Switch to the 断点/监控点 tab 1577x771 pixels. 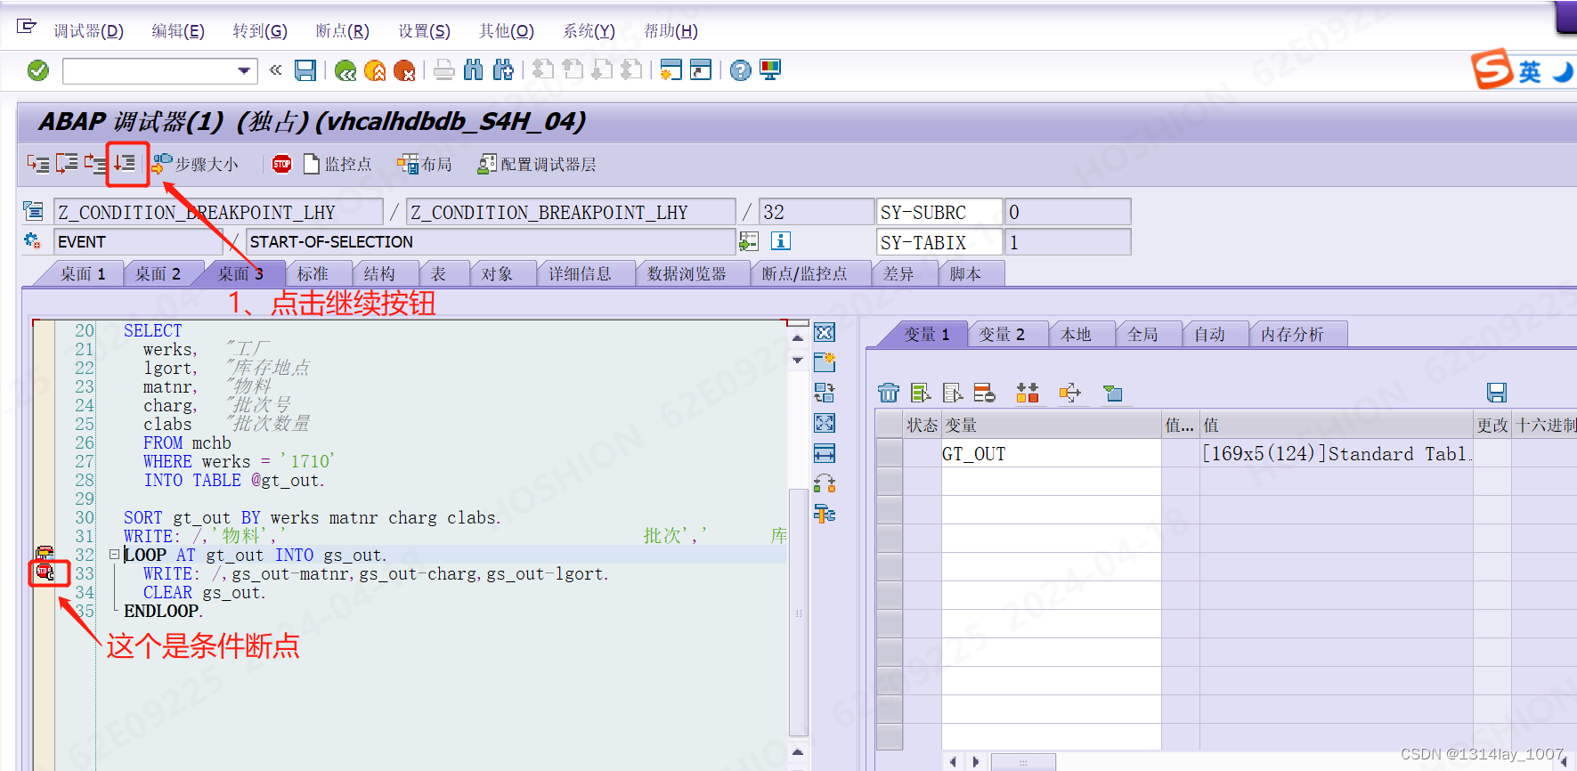804,274
